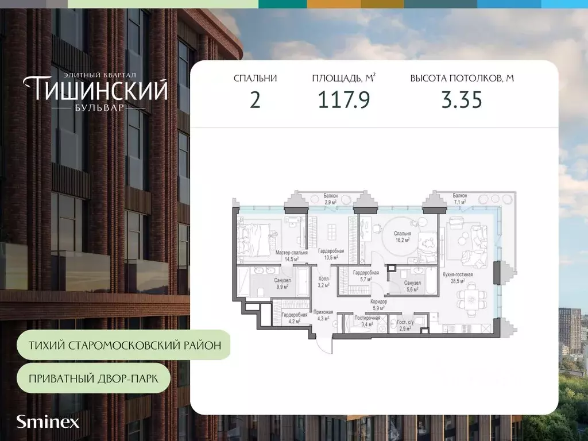Click the entrance door swing on the floor plan
588x441 pixels.
[324, 343]
